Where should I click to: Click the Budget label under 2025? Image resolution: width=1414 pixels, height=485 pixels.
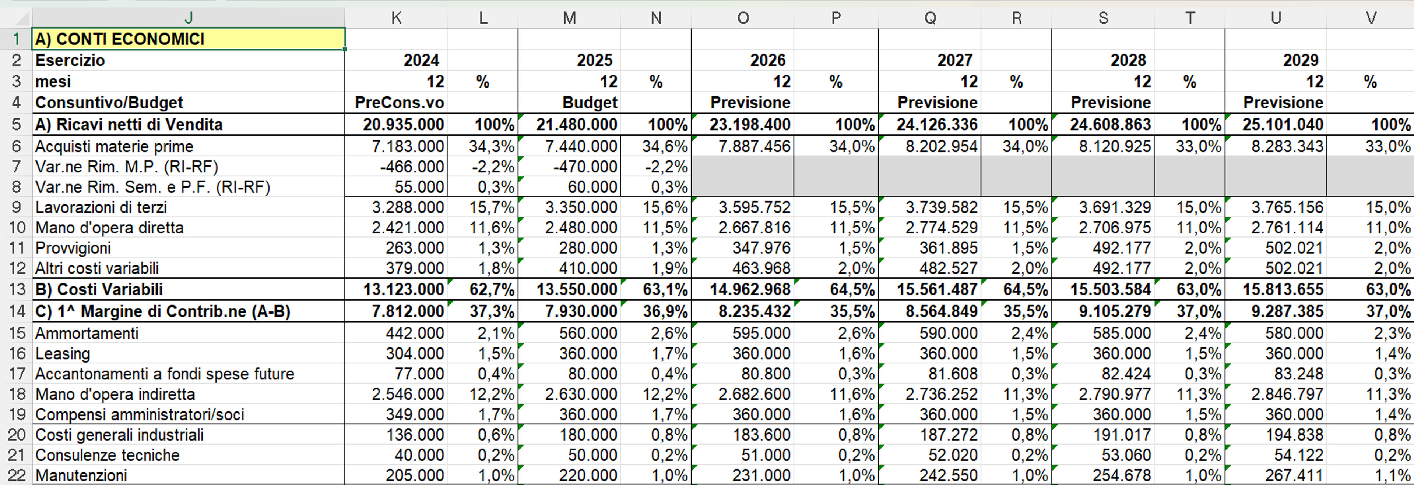[x=569, y=103]
